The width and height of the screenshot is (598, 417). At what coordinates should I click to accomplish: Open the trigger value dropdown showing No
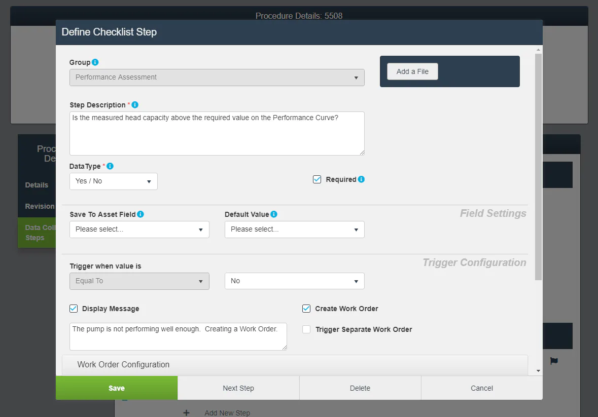pyautogui.click(x=294, y=281)
